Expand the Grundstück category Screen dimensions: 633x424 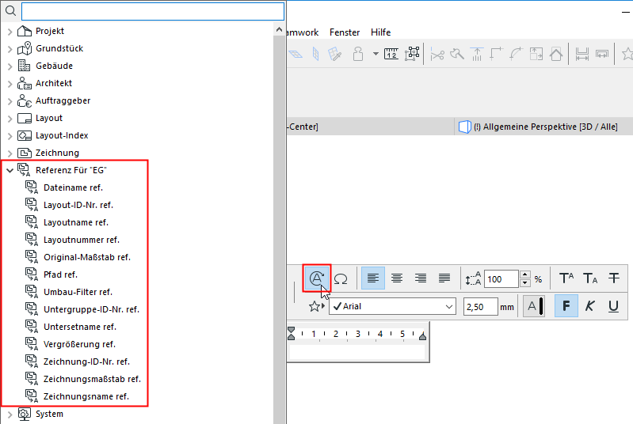click(10, 49)
